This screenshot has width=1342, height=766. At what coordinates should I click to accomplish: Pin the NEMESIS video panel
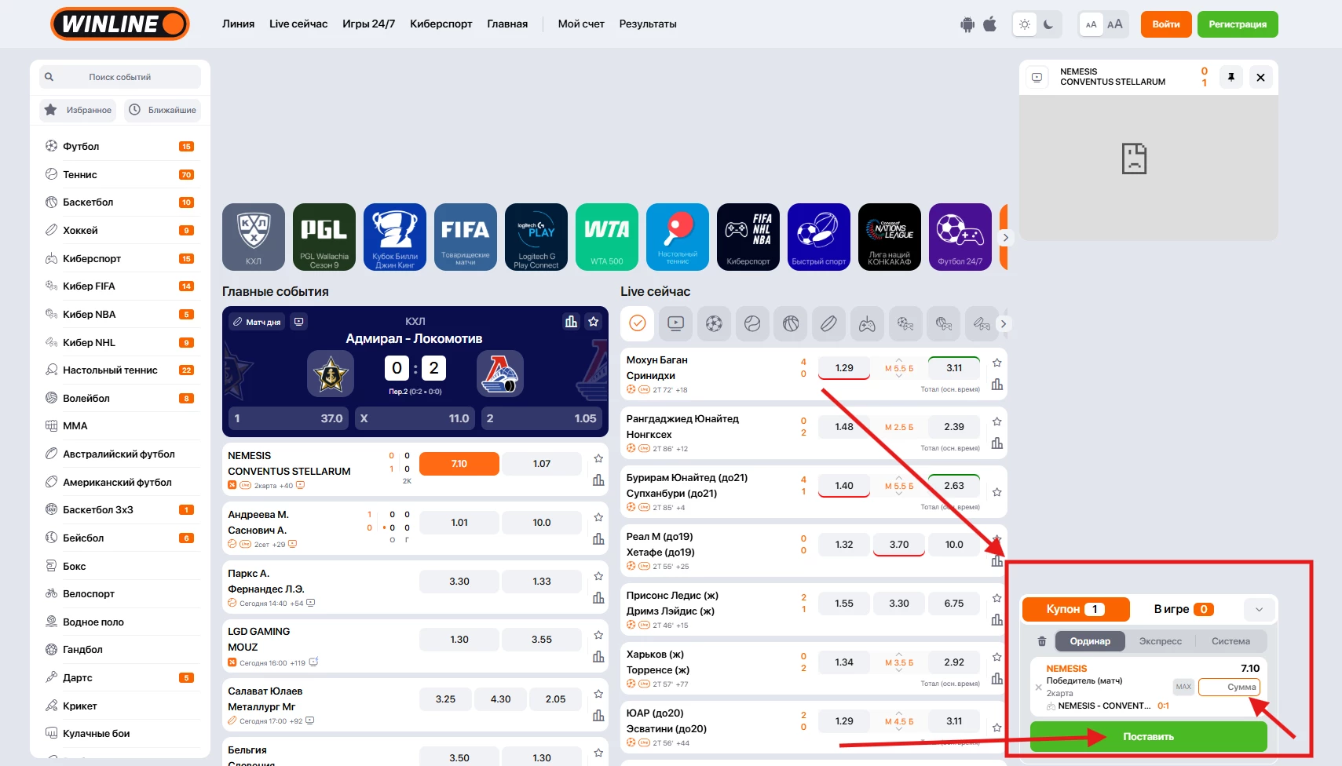click(1231, 77)
